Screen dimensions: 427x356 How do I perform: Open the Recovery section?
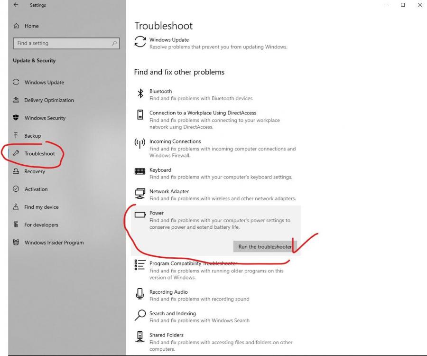coord(35,171)
